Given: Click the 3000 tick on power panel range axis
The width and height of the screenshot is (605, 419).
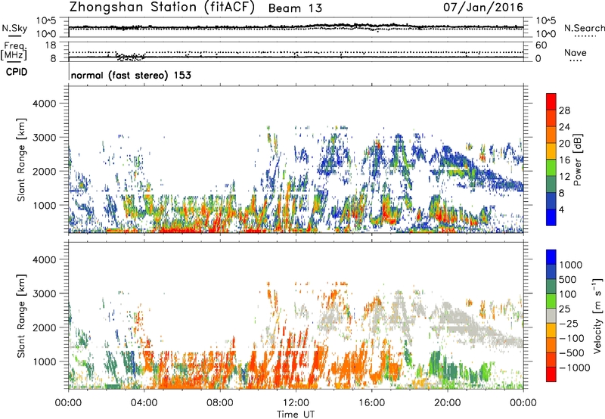Looking at the screenshot, I should (x=44, y=138).
